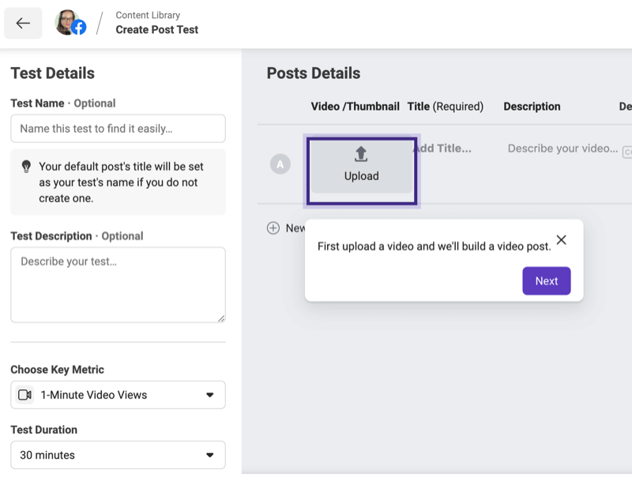Click the lightbulb tip icon
Image resolution: width=632 pixels, height=488 pixels.
26,167
